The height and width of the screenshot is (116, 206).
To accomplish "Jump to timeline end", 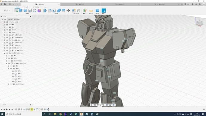I will (x=12, y=109).
